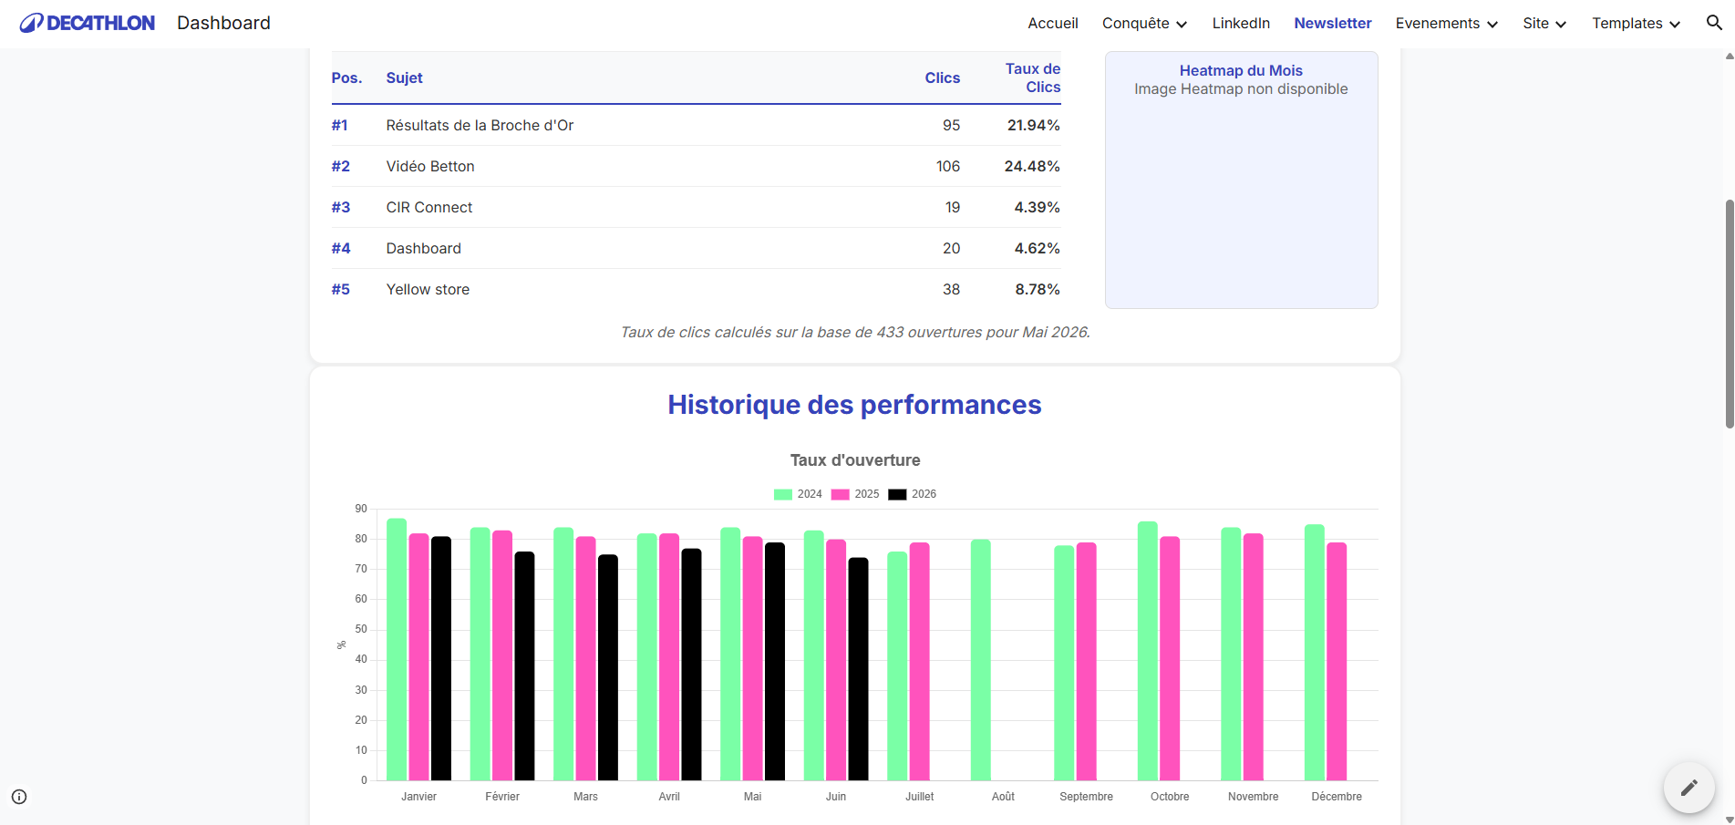Select the 'Dashboard' subject row

pyautogui.click(x=696, y=249)
